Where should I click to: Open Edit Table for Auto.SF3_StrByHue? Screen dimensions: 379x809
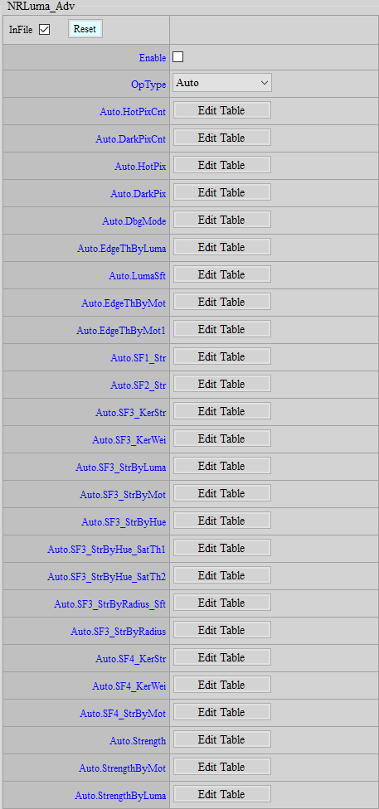click(x=222, y=521)
